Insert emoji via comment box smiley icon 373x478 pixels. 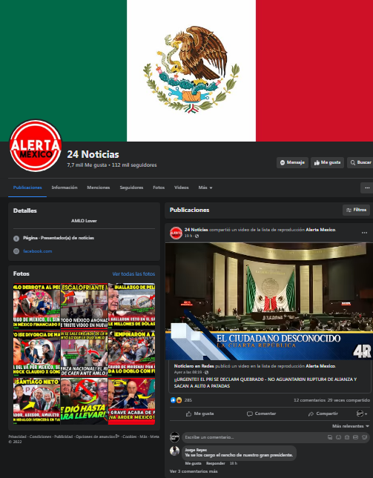click(x=338, y=437)
